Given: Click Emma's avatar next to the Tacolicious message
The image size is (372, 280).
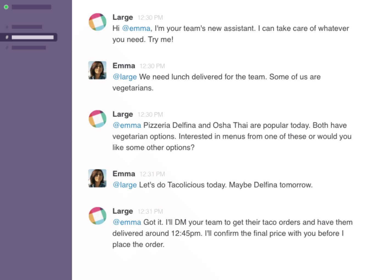Looking at the screenshot, I should [x=97, y=178].
